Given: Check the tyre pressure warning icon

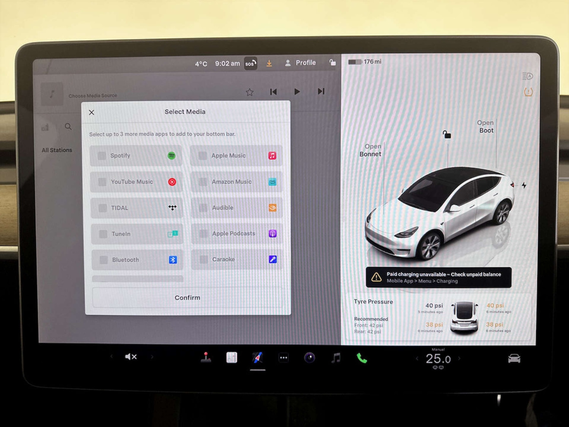Looking at the screenshot, I should tap(528, 91).
